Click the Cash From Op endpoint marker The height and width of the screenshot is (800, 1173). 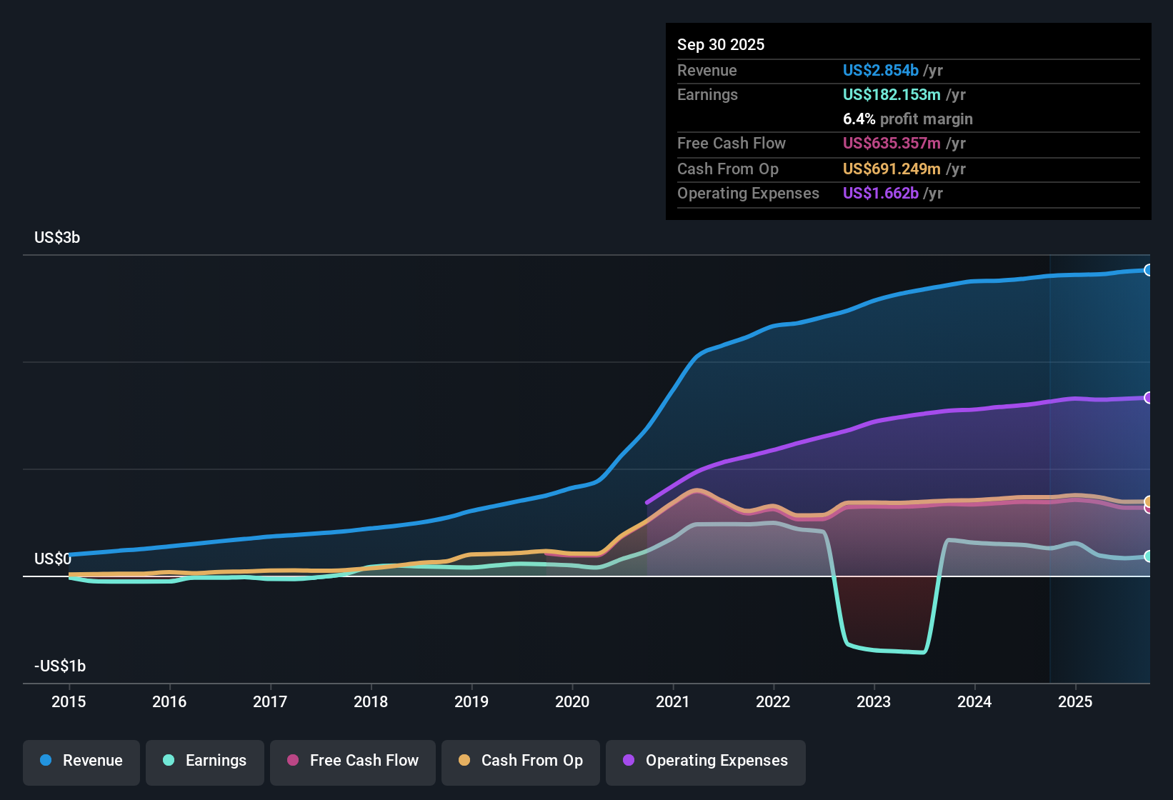coord(1148,499)
